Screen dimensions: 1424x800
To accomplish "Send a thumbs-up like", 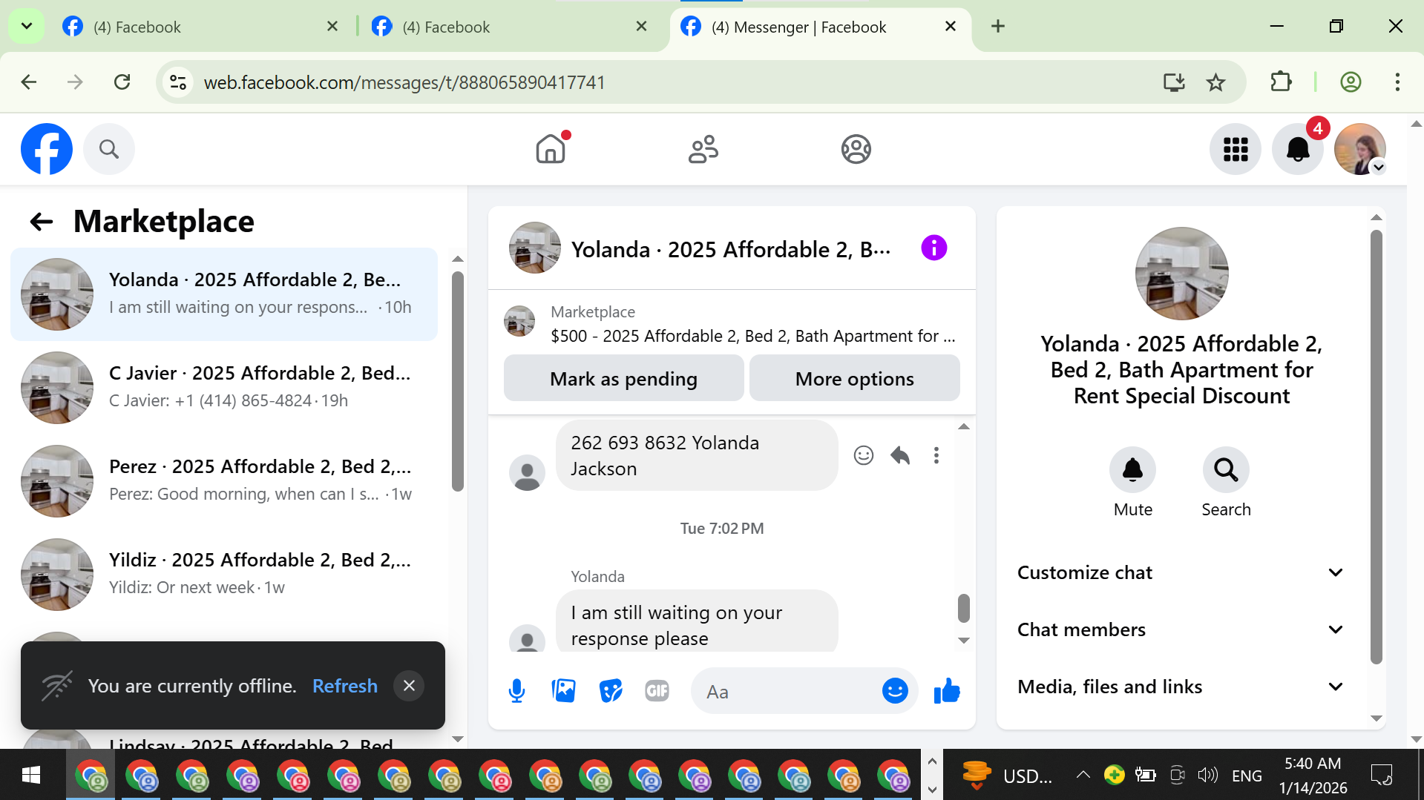I will 947,691.
